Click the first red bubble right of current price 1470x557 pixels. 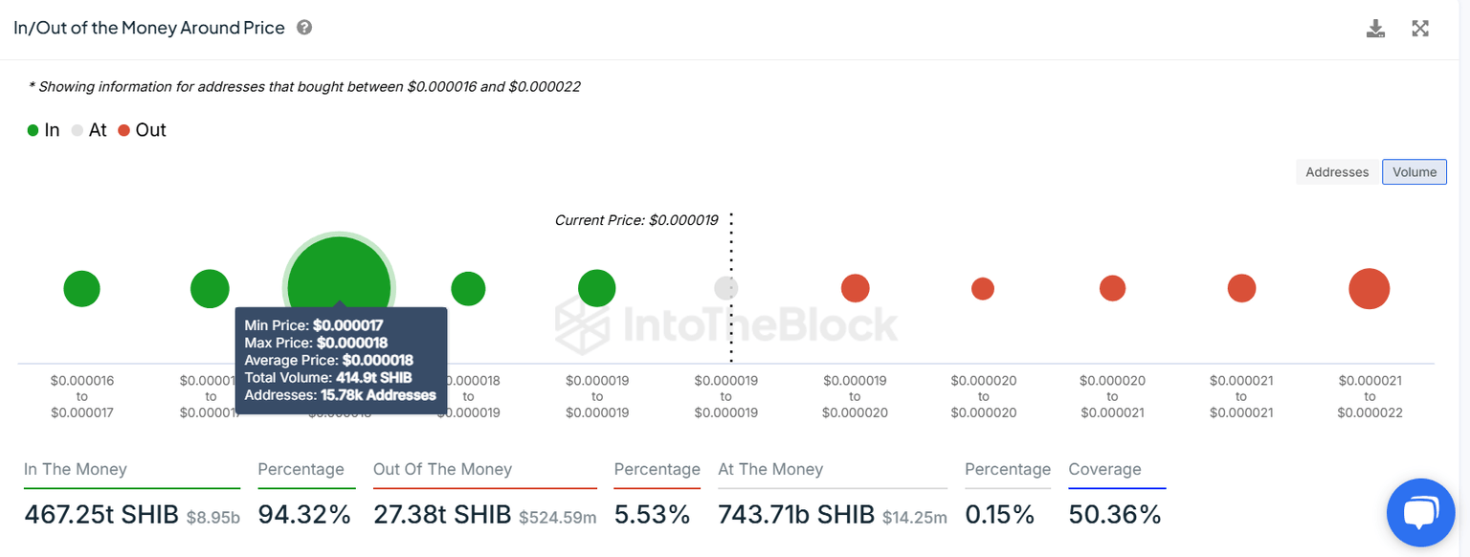click(855, 288)
